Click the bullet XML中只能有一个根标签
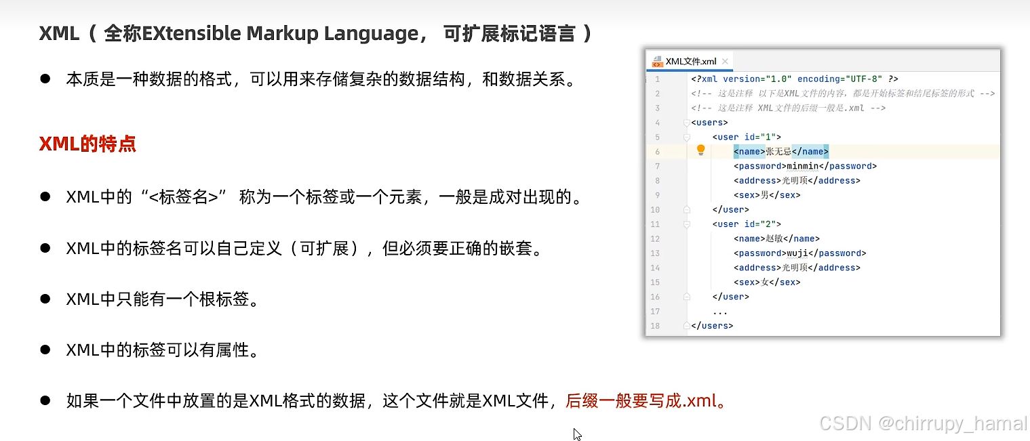The height and width of the screenshot is (441, 1030). [162, 299]
